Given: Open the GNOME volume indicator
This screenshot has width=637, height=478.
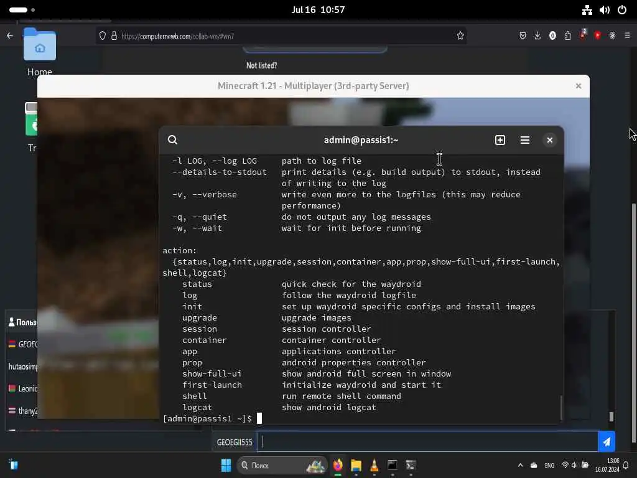Looking at the screenshot, I should (605, 10).
